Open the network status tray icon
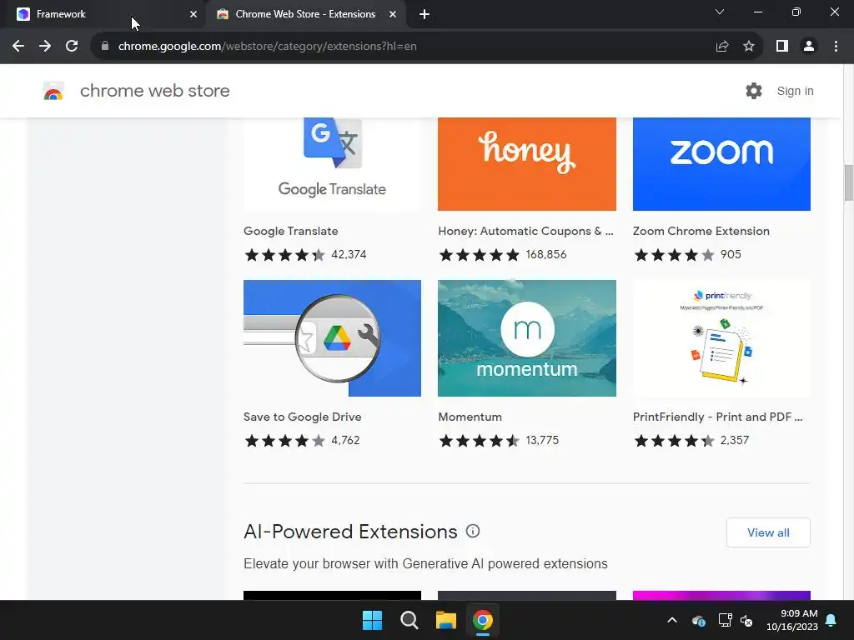 (725, 620)
